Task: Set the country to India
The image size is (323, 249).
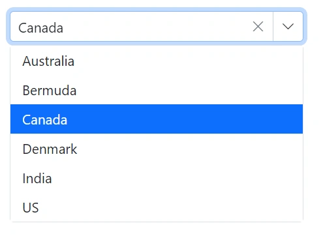Action: coord(157,178)
